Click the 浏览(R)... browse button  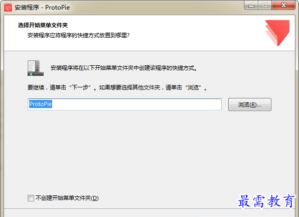(x=250, y=104)
